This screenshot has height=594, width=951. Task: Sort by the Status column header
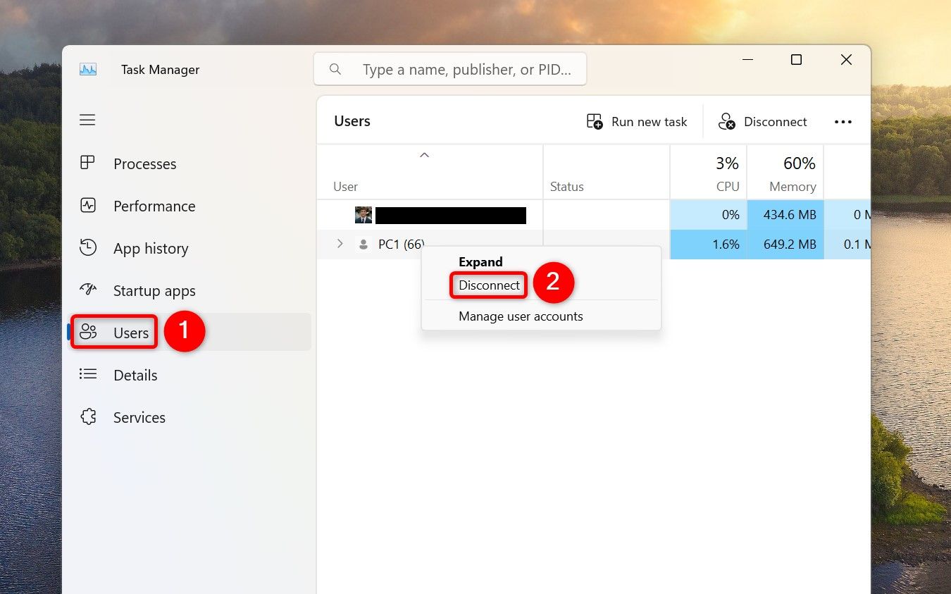607,172
